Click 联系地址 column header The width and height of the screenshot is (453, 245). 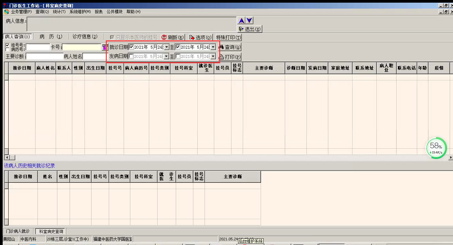click(364, 68)
